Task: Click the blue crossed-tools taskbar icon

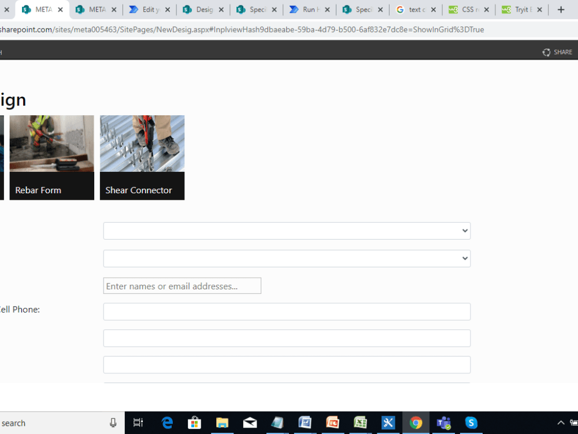Action: pyautogui.click(x=388, y=422)
